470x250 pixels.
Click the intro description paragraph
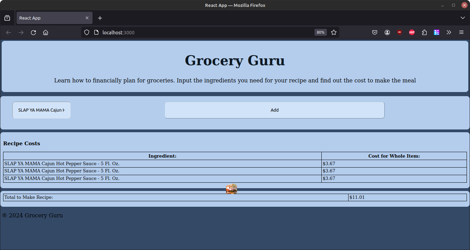pos(235,80)
